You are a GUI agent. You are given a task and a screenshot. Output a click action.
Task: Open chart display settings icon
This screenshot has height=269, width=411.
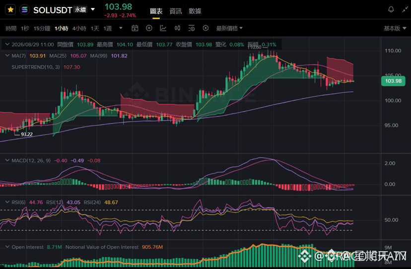point(191,28)
